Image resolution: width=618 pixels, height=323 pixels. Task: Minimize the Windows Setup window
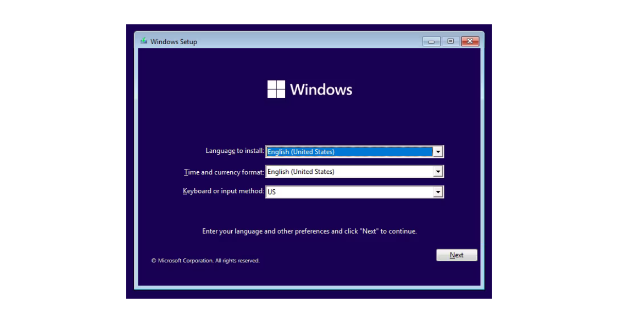pyautogui.click(x=431, y=42)
